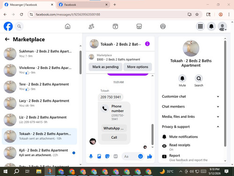
Task: Open the account profile avatar menu
Action: [222, 26]
